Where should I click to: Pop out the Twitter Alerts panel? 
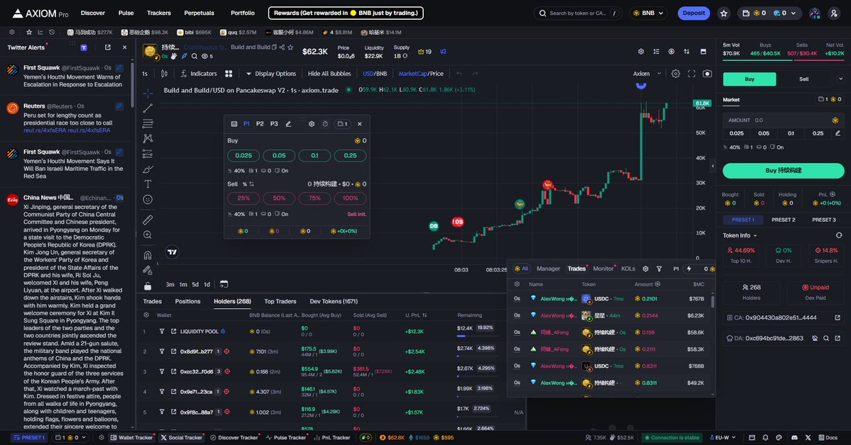click(x=107, y=47)
